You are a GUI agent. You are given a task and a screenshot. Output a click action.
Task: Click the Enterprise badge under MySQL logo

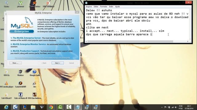click(22, 31)
